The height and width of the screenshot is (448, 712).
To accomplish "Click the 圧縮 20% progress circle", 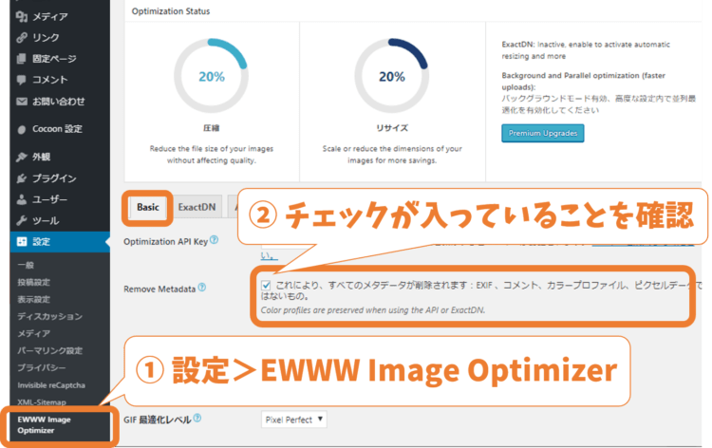I will pos(211,76).
